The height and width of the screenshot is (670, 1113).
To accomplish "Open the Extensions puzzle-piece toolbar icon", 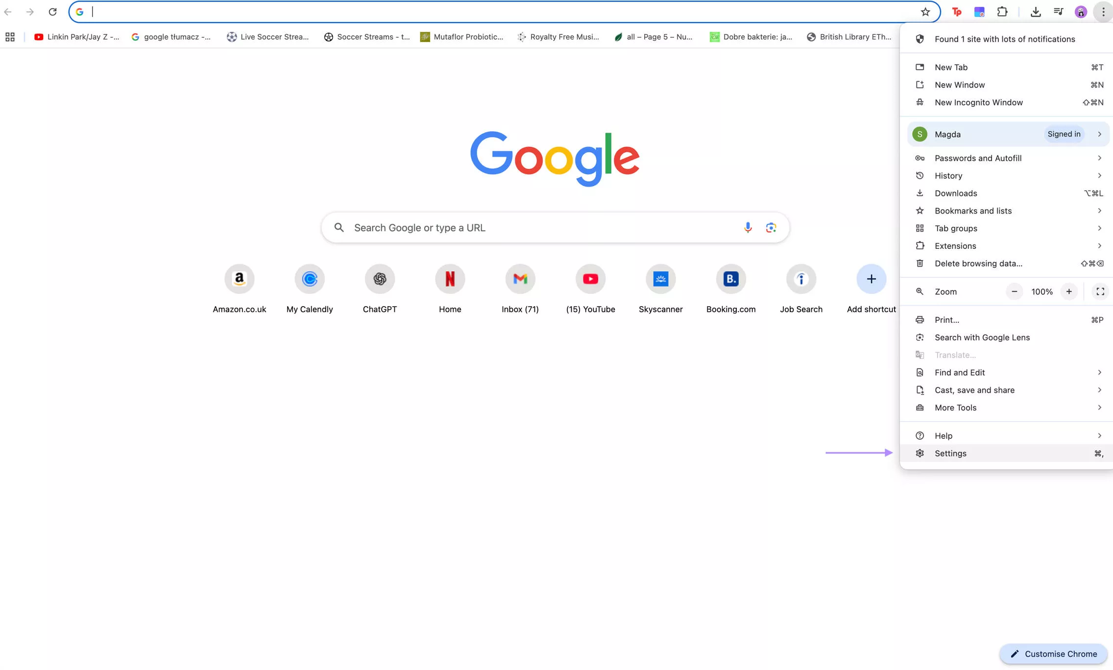I will 1002,12.
